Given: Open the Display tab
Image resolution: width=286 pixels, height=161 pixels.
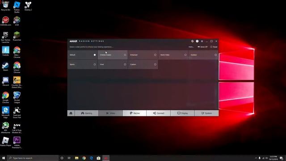Looking at the screenshot, I should [x=182, y=113].
